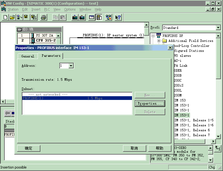Open the Address dropdown

coord(71,66)
